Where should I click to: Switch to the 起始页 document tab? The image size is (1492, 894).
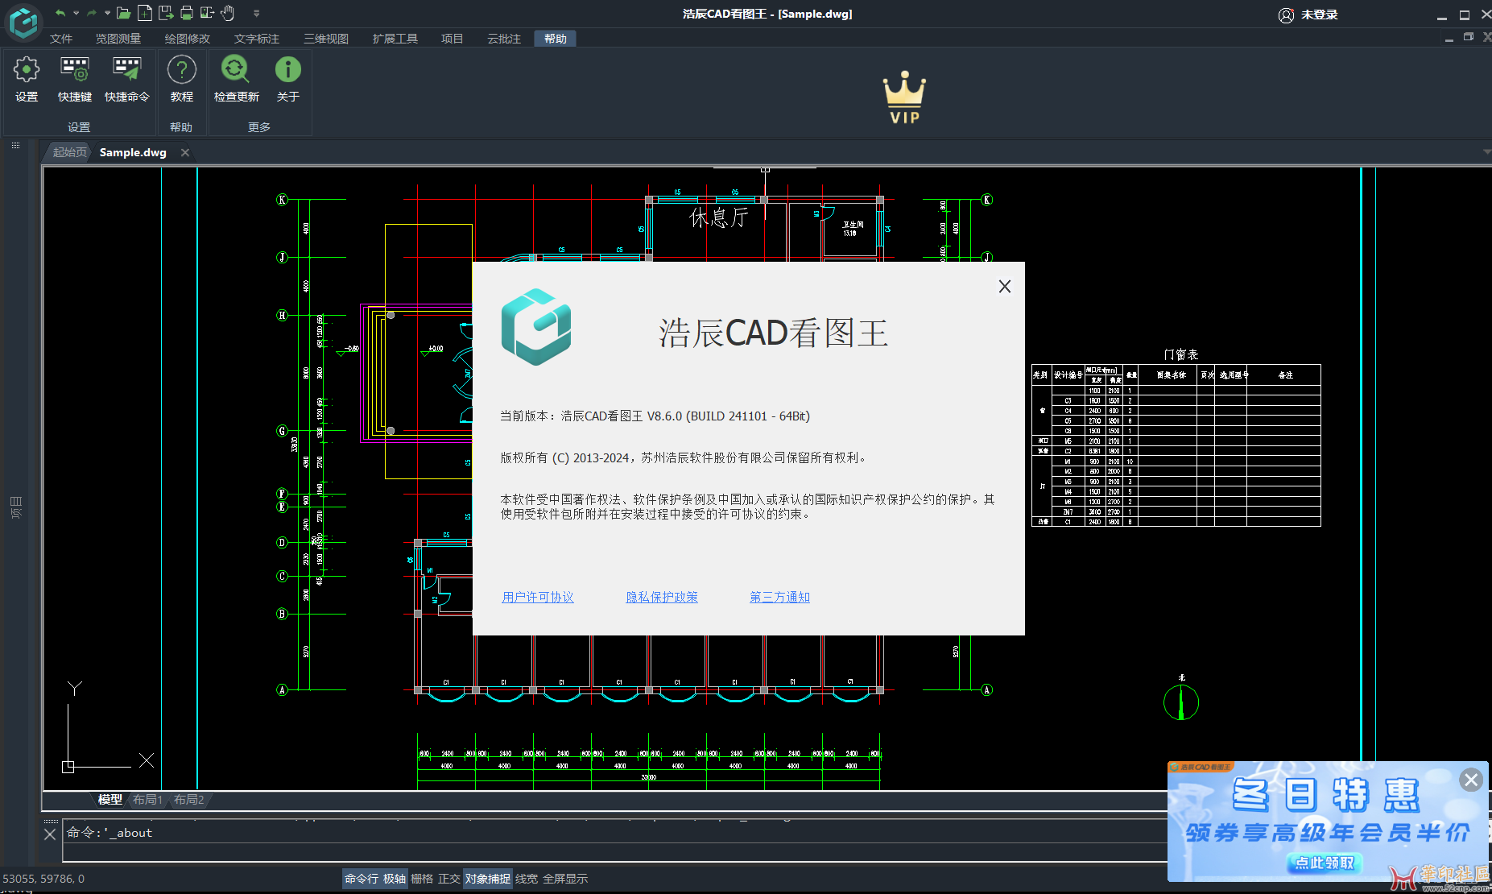[x=69, y=152]
